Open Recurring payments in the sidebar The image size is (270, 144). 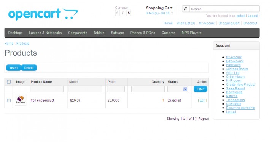(240, 108)
